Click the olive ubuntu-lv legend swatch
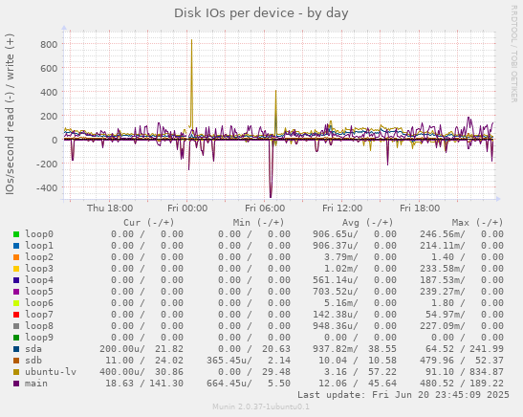The image size is (523, 417). tap(16, 372)
